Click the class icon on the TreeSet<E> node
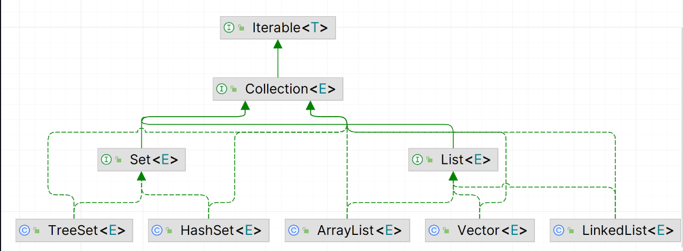 [x=24, y=231]
